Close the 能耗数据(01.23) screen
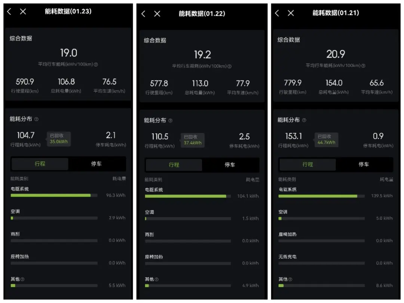Screen dimensions: 404x303 [23, 11]
